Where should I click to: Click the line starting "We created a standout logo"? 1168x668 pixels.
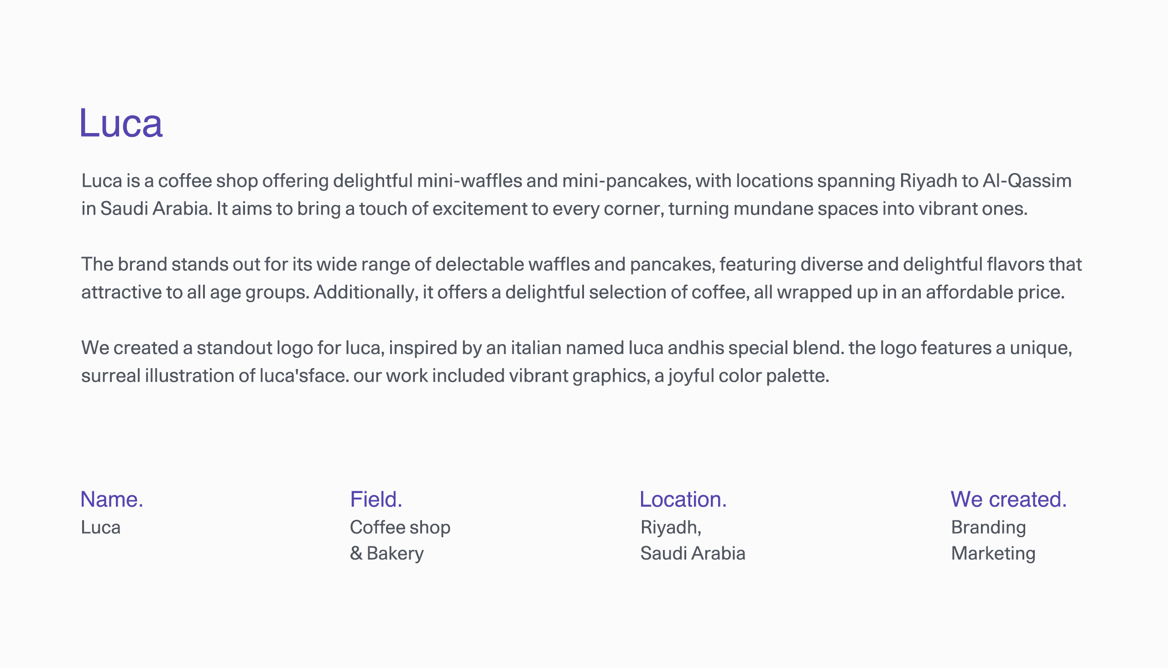pos(576,348)
